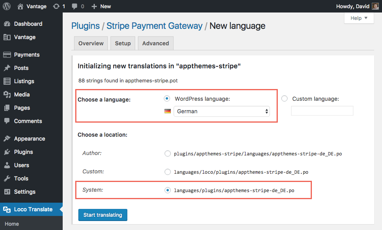
Task: Follow the Stripe Payment Gateway breadcrumb link
Action: tap(154, 26)
